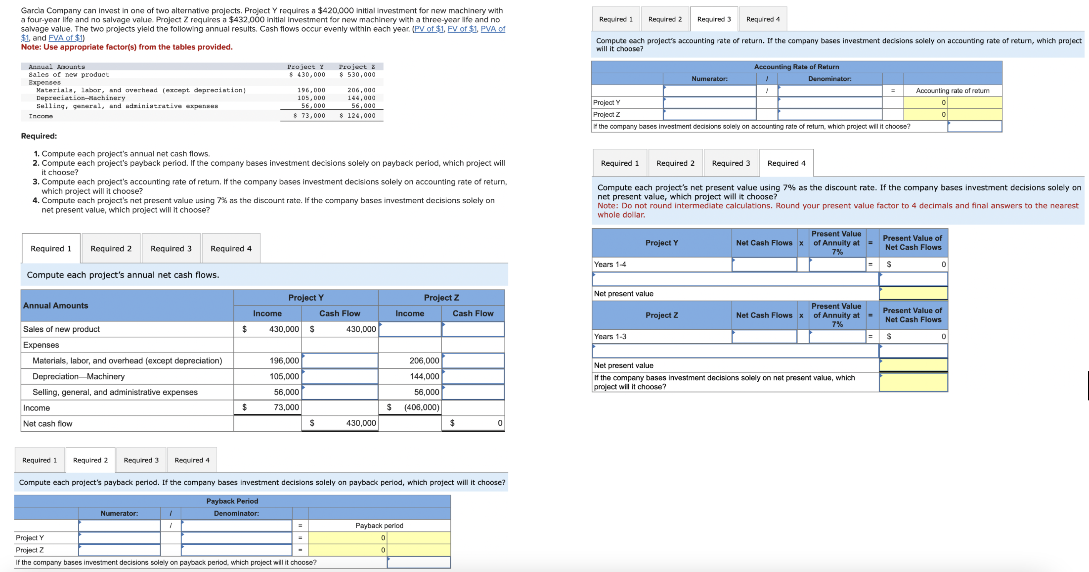
Task: Select Required 4 tab above net present value table
Action: pyautogui.click(x=786, y=163)
